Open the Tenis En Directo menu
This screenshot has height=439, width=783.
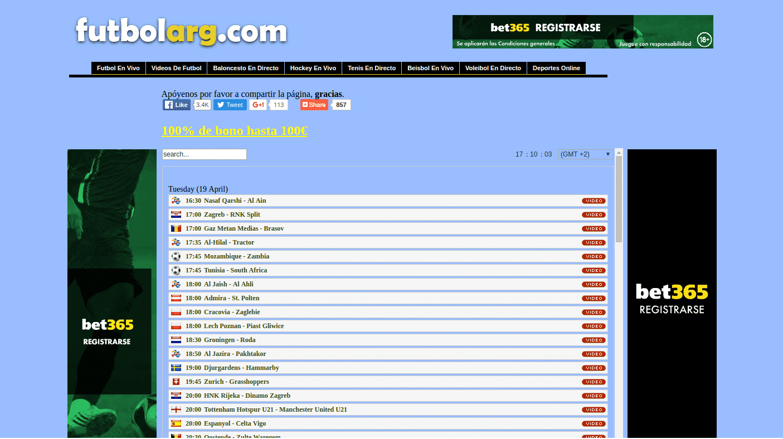pos(371,68)
